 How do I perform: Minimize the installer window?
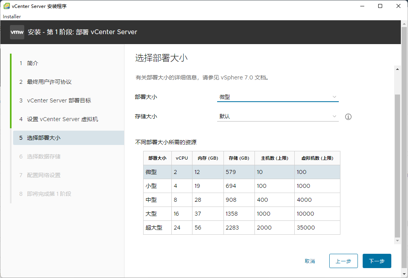coord(362,6)
